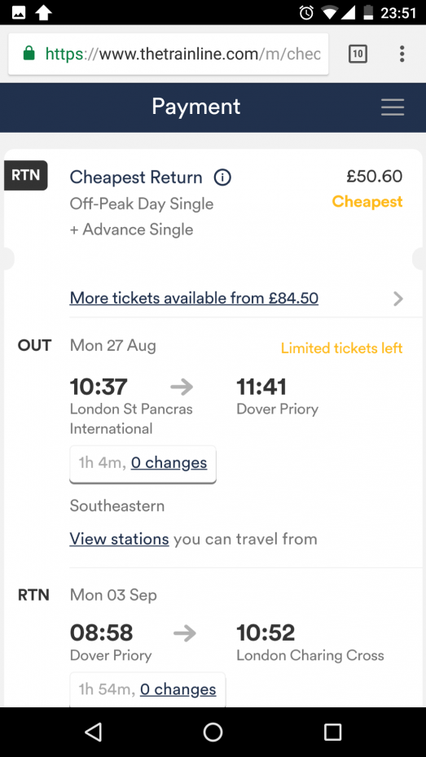Open the recent apps square button

(332, 732)
